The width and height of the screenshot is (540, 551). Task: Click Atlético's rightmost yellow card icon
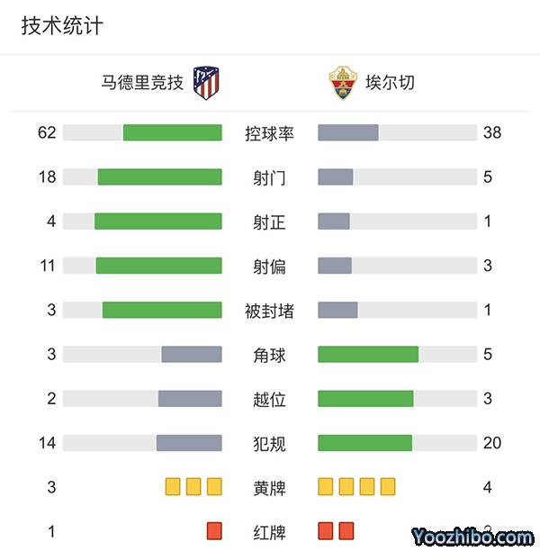[214, 487]
